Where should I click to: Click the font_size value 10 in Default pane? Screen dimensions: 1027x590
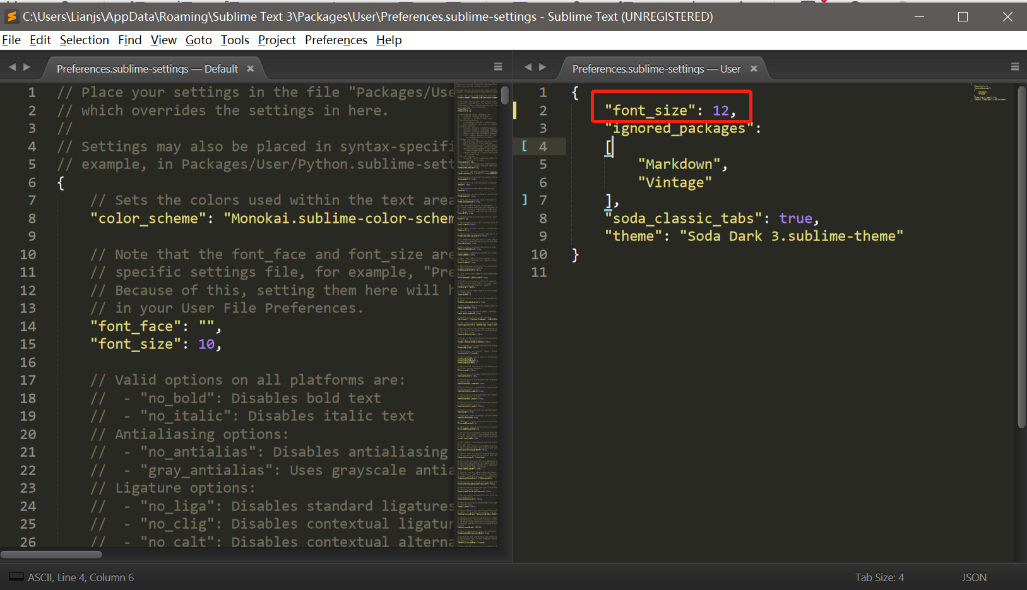coord(206,344)
